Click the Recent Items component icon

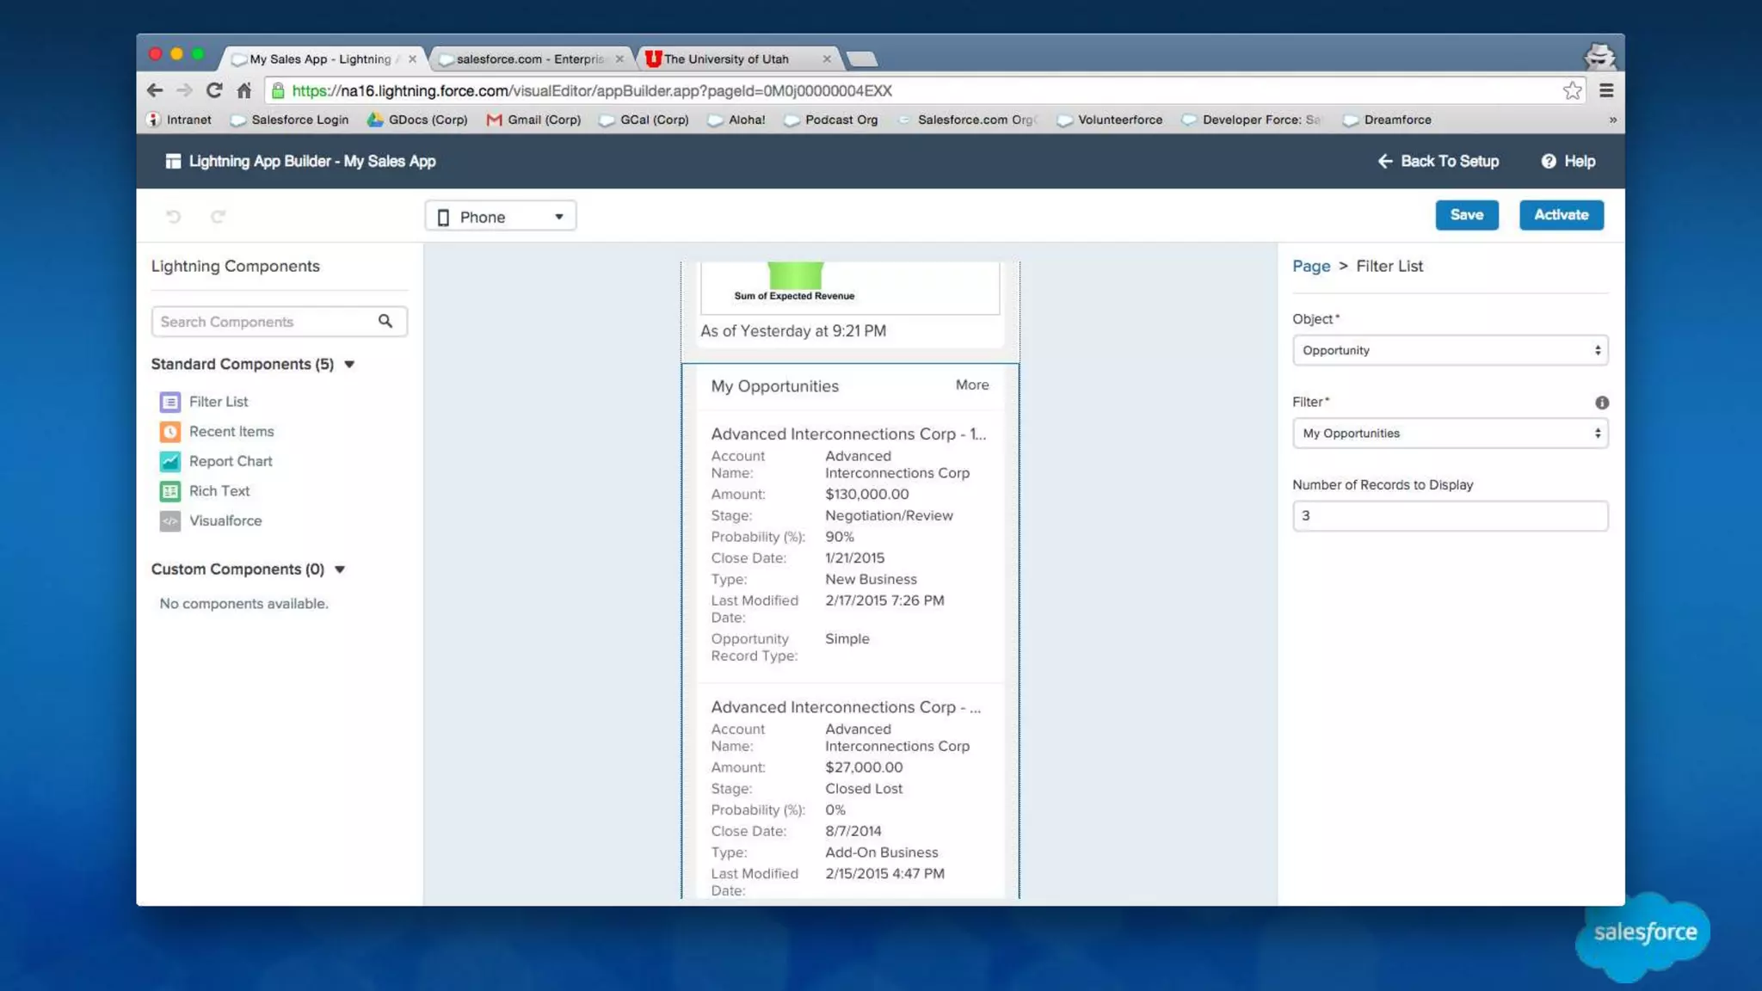[170, 432]
